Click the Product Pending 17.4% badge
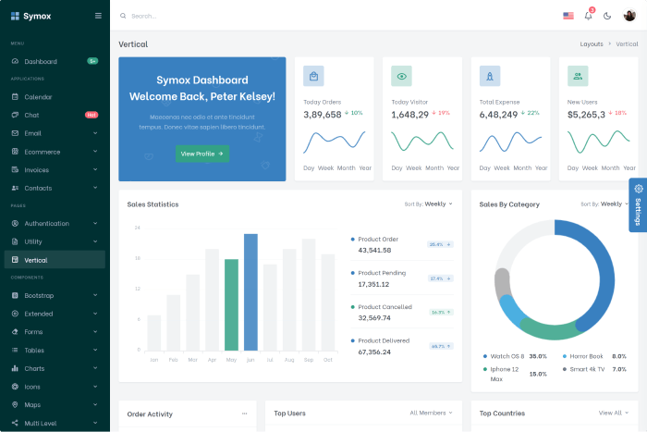 click(440, 278)
